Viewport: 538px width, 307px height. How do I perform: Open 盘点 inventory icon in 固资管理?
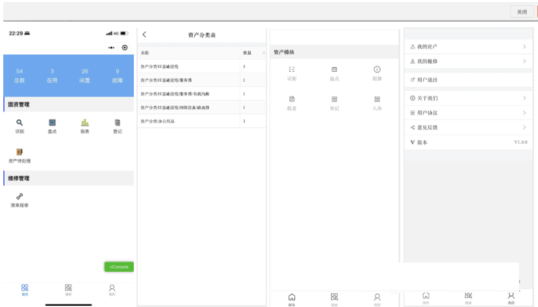(52, 123)
